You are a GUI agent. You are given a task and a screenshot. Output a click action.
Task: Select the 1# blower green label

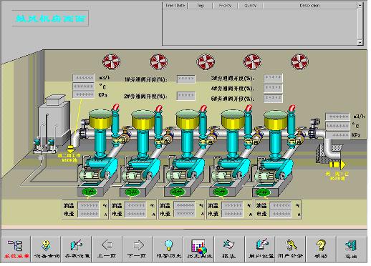89,192
